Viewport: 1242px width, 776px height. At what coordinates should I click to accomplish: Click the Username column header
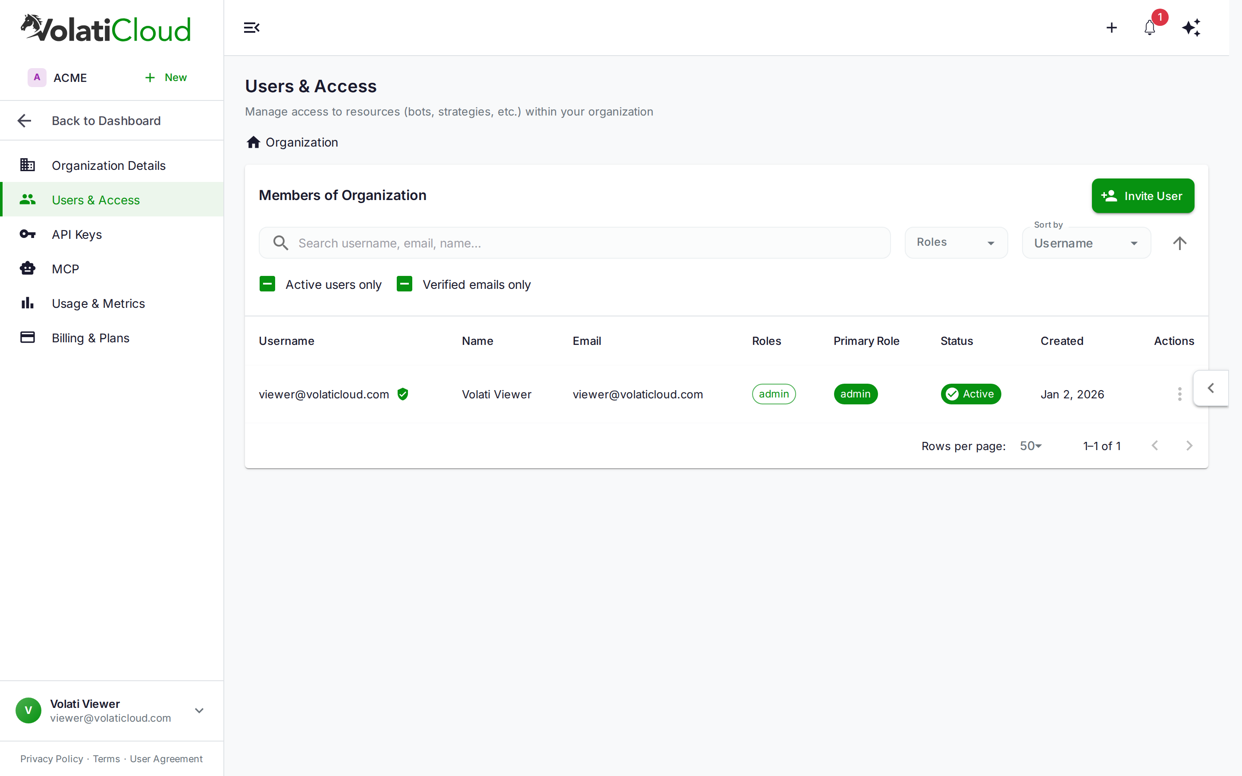(x=286, y=341)
